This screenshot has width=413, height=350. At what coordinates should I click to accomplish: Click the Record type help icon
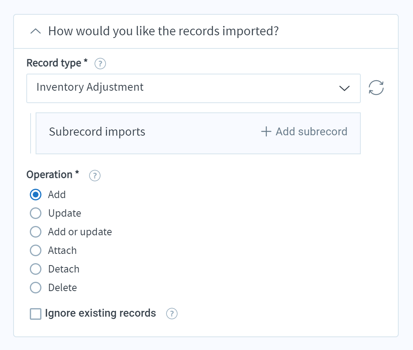100,64
